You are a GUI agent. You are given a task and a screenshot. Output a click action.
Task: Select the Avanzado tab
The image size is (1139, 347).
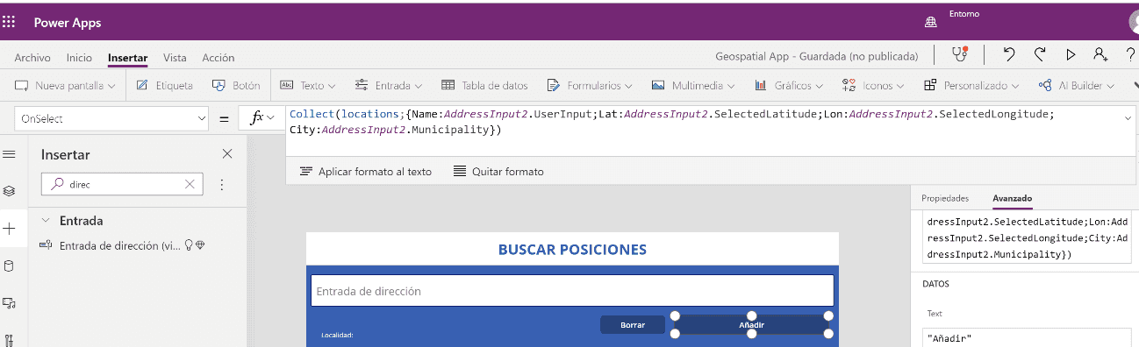point(1012,198)
